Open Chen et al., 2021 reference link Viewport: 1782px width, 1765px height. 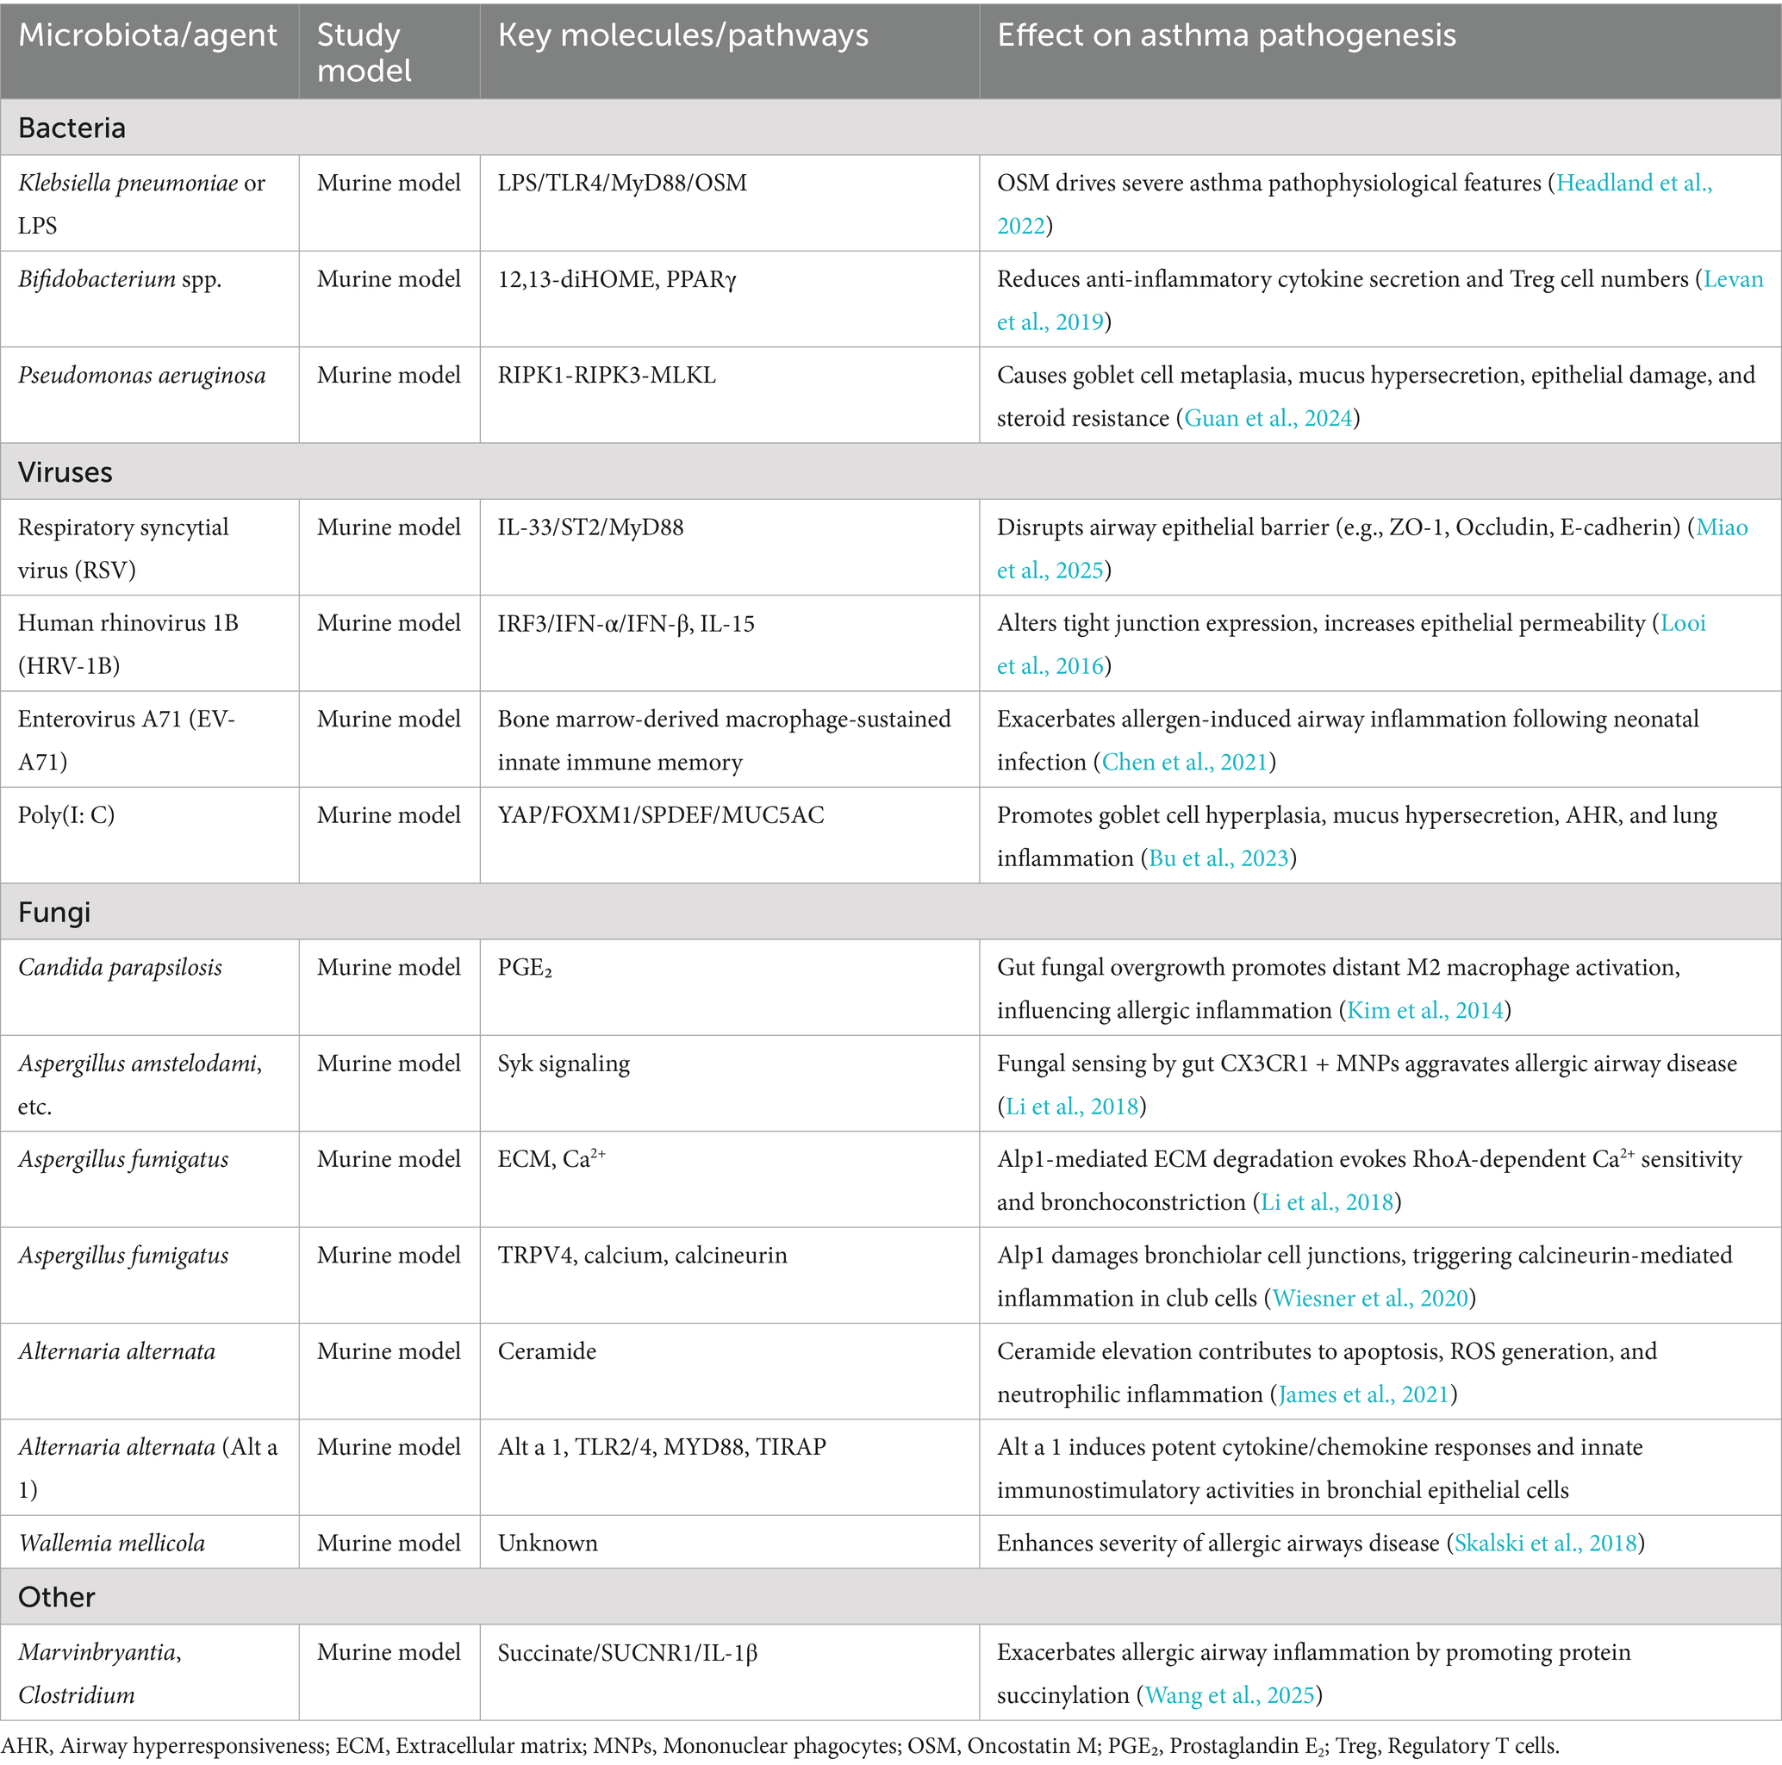[x=1184, y=762]
